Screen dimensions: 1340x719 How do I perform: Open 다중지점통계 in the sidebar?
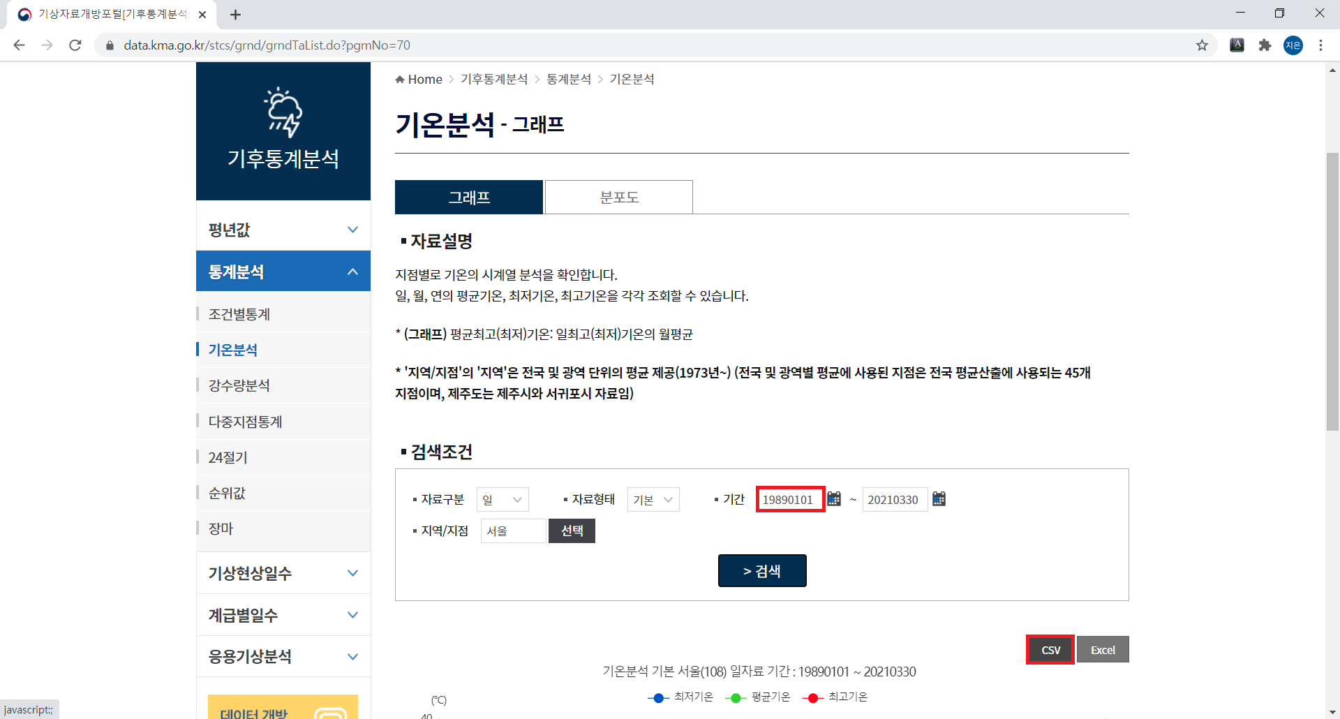point(246,422)
